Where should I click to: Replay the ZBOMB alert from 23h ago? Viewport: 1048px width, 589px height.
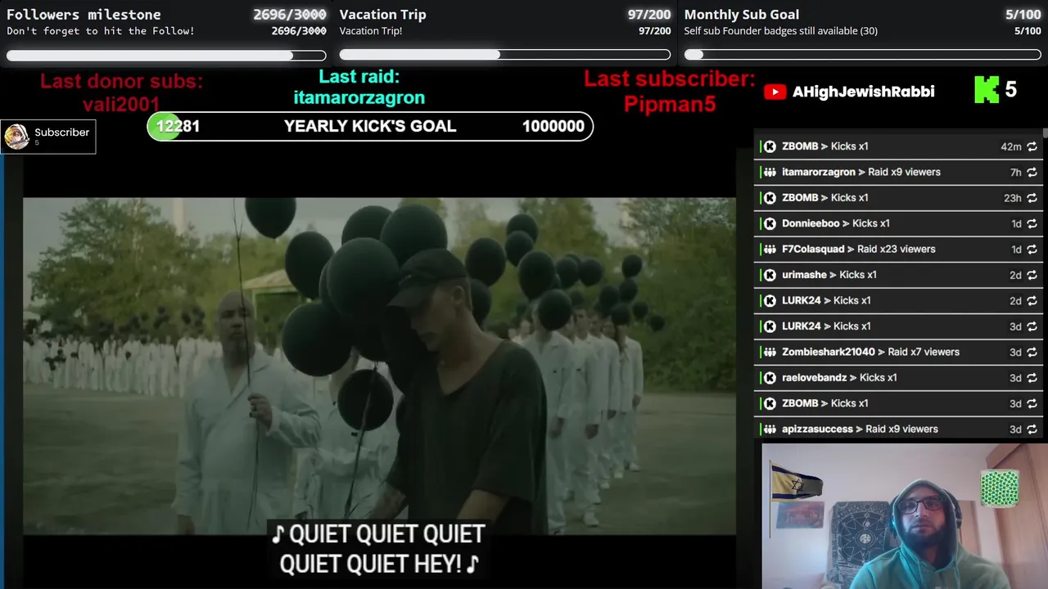click(1032, 198)
